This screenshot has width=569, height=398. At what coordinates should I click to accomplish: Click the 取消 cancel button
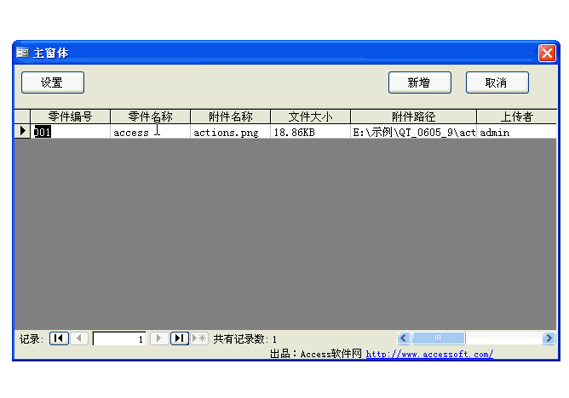coord(497,82)
